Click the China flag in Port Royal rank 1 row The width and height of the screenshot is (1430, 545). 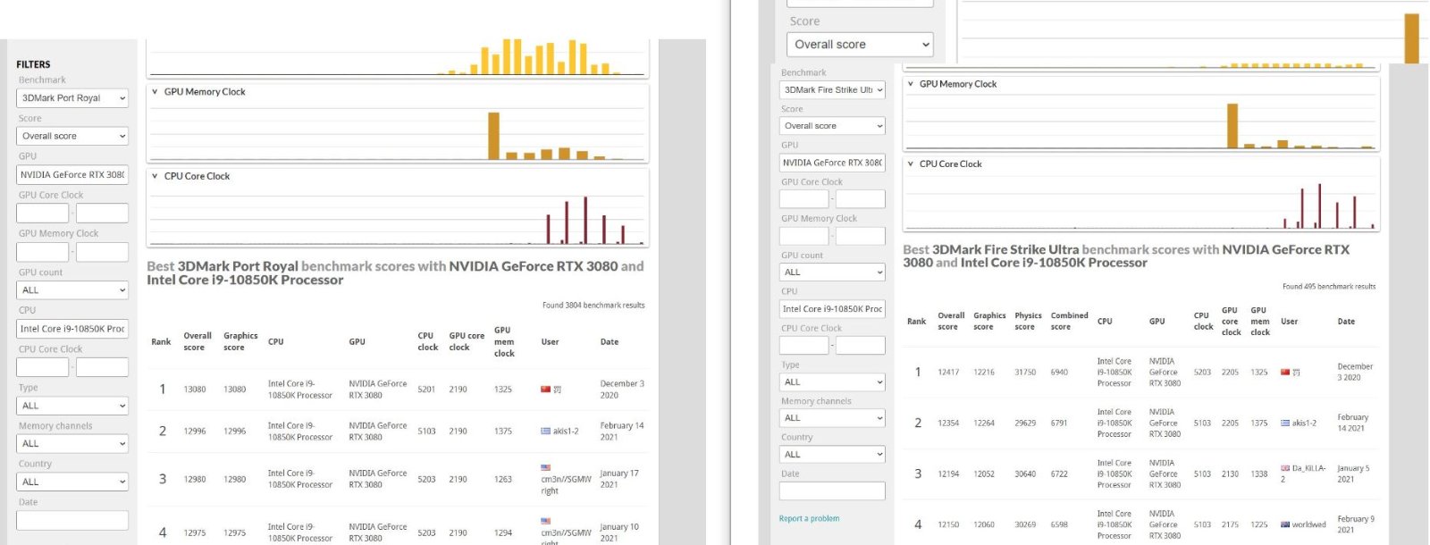545,390
